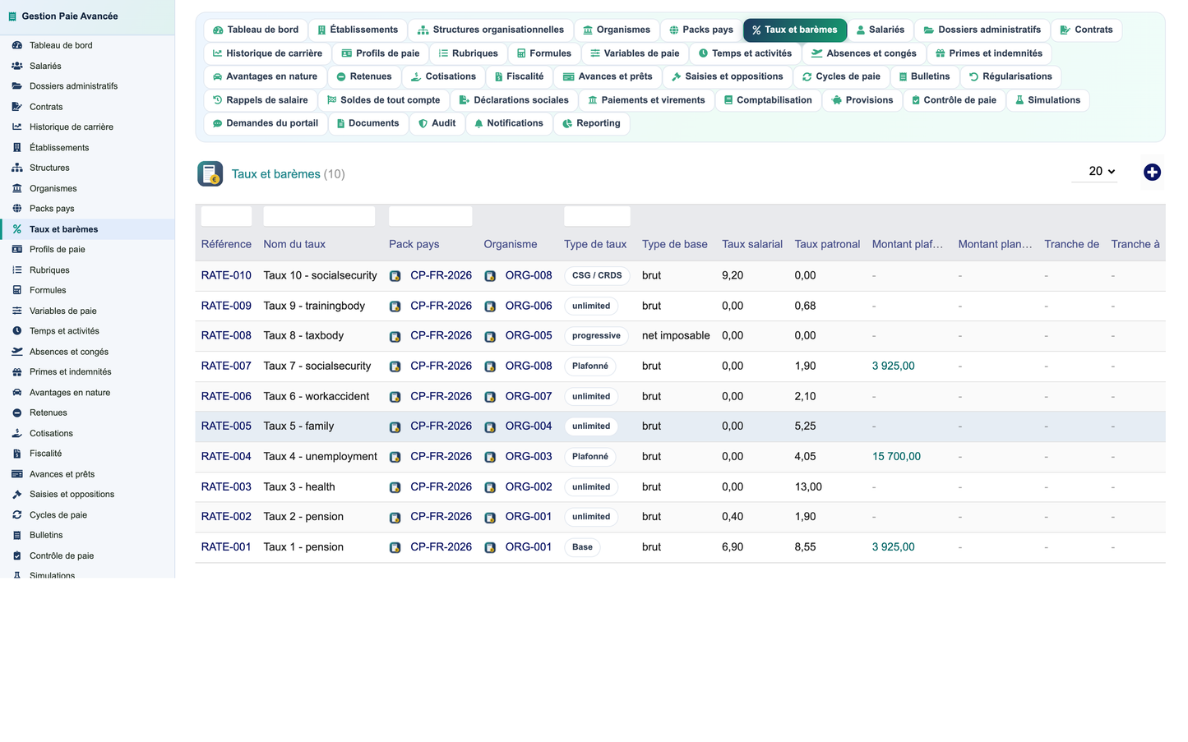Click the Taux 9 - trainingbody name cell
Viewport: 1188px width, 742px height.
click(314, 306)
